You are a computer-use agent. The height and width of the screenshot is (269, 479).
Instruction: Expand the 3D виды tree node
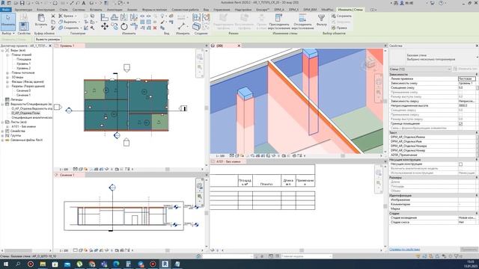(7, 77)
